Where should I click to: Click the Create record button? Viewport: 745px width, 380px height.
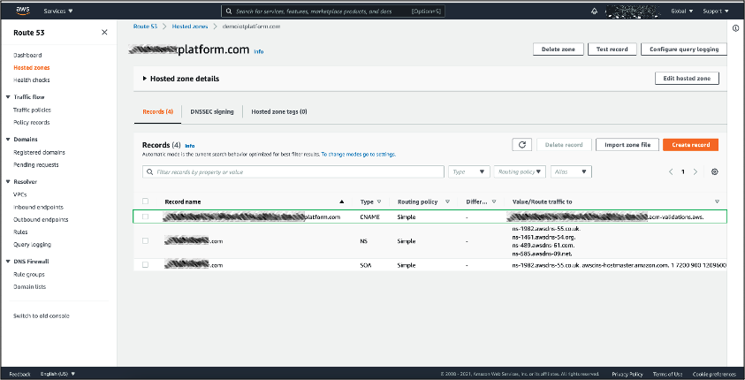690,144
